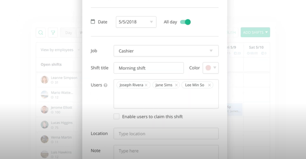Click the Location input field
Screen dimensions: 306x159
166,134
